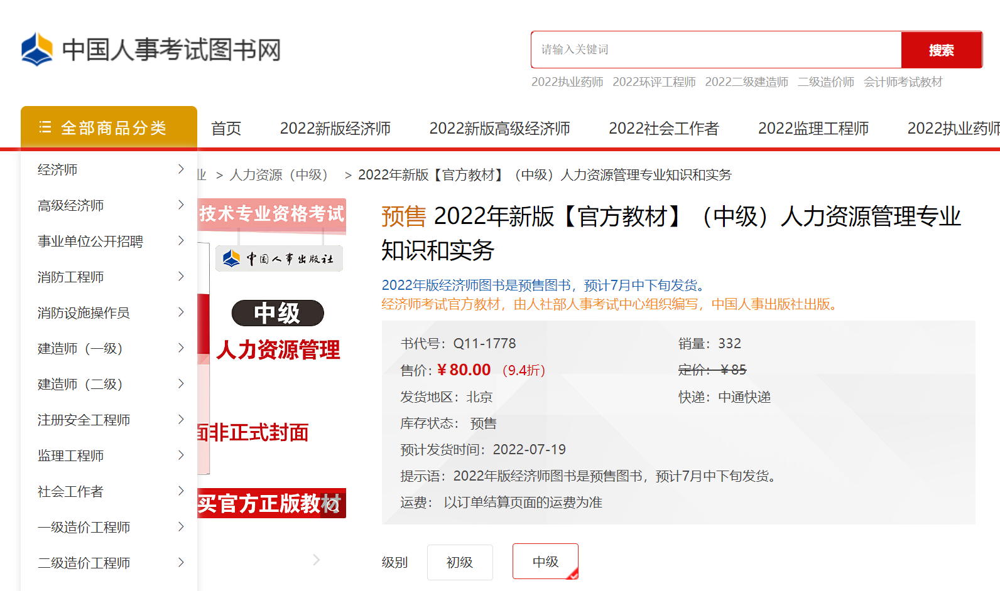
Task: Open the 全部商品分类 hamburger menu icon
Action: coord(45,127)
